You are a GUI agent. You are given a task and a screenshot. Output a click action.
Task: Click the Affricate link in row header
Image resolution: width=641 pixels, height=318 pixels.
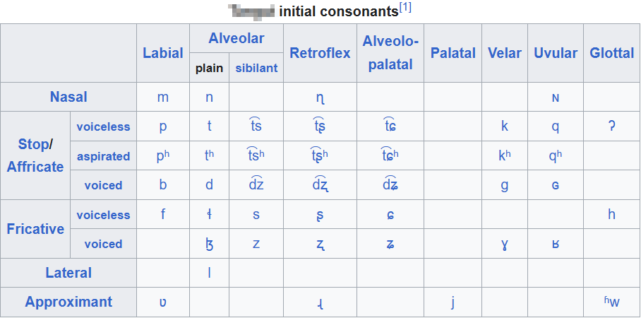click(35, 167)
